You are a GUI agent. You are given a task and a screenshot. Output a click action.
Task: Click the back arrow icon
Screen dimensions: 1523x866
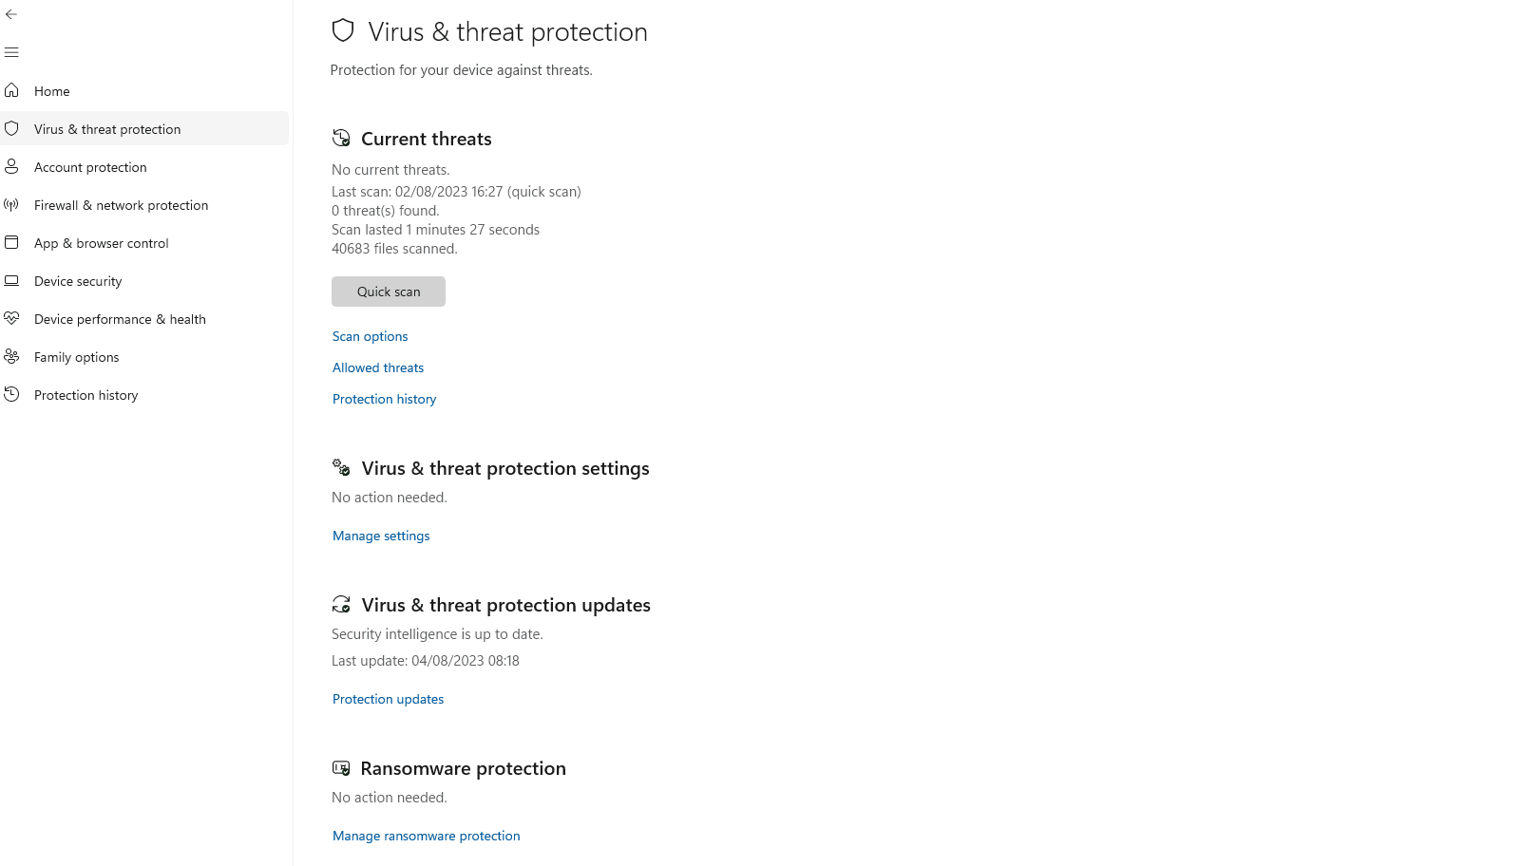coord(11,14)
